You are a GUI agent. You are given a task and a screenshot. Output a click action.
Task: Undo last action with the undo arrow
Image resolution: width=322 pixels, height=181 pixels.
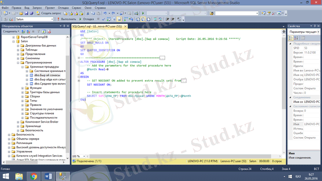pos(105,13)
